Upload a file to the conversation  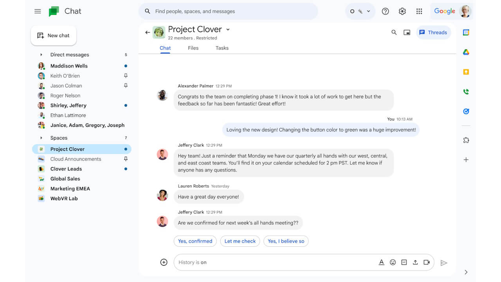pyautogui.click(x=415, y=262)
